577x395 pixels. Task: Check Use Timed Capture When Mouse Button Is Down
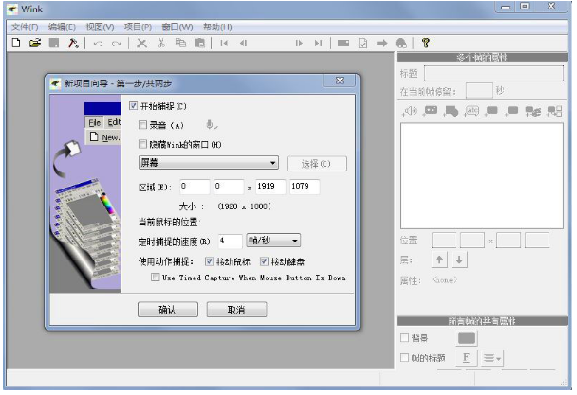[x=156, y=277]
